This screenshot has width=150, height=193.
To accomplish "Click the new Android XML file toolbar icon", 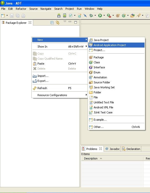I will coord(80,16).
